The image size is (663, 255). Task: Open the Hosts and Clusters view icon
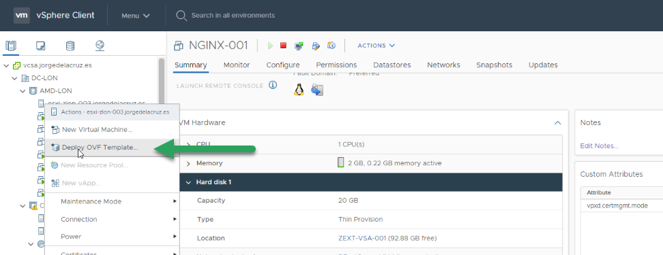(x=12, y=46)
